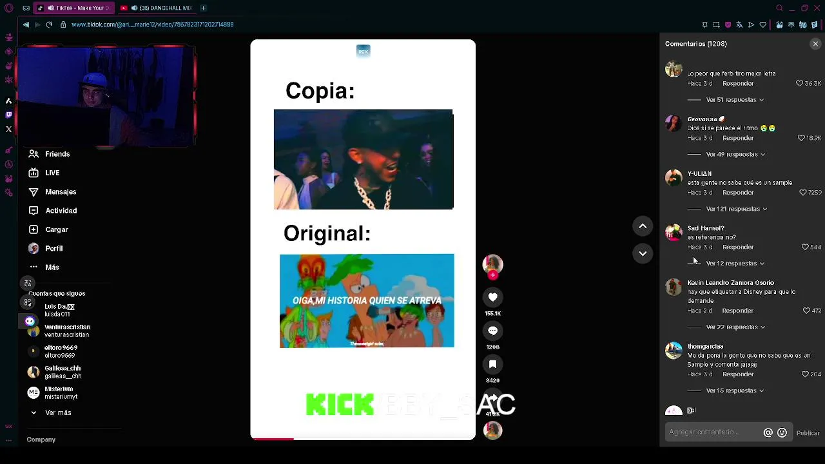The height and width of the screenshot is (464, 825).
Task: Open the emoji picker icon
Action: 782,433
